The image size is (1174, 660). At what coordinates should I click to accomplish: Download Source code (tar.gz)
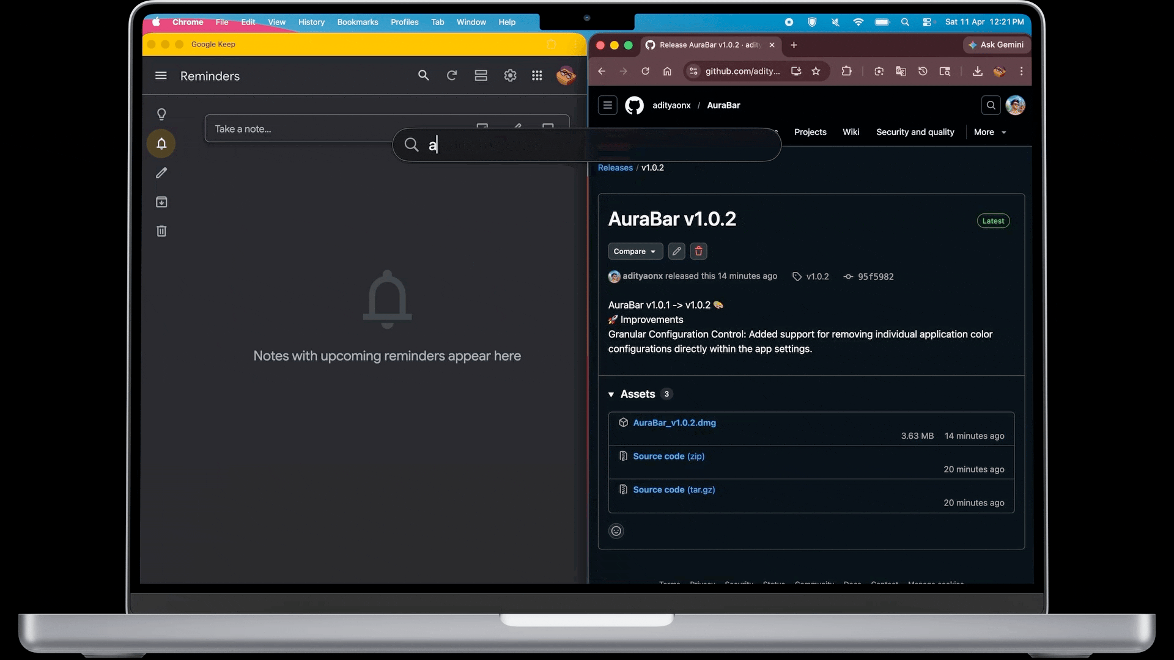674,490
